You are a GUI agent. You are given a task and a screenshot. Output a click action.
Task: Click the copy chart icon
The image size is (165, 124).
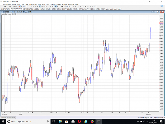pyautogui.click(x=88, y=6)
